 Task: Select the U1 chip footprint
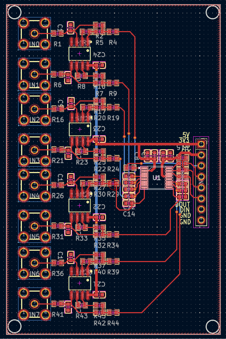[157, 178]
